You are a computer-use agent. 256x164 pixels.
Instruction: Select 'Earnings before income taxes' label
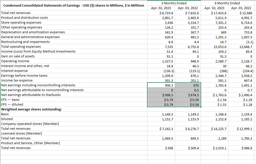24,76
